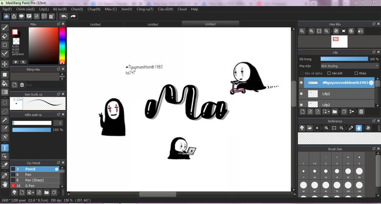
Task: Select the Lasso tool
Action: click(x=4, y=111)
